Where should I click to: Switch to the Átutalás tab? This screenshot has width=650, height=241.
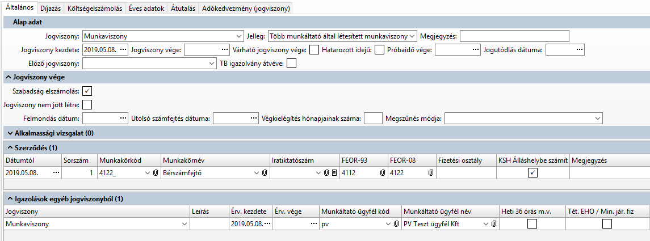[x=183, y=9]
